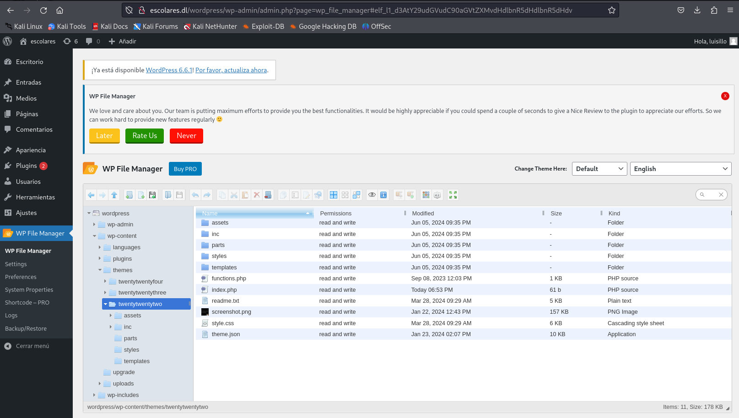Select the index.php file row
739x418 pixels.
[x=463, y=290]
